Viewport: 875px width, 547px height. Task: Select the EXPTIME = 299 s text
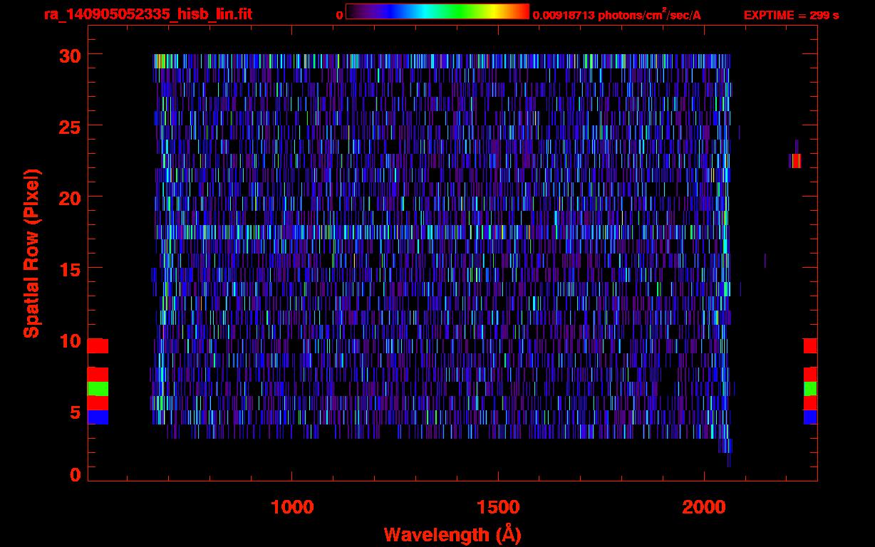click(x=791, y=15)
